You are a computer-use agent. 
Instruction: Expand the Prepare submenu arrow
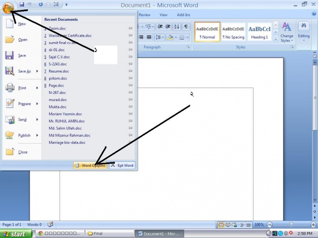(x=37, y=104)
